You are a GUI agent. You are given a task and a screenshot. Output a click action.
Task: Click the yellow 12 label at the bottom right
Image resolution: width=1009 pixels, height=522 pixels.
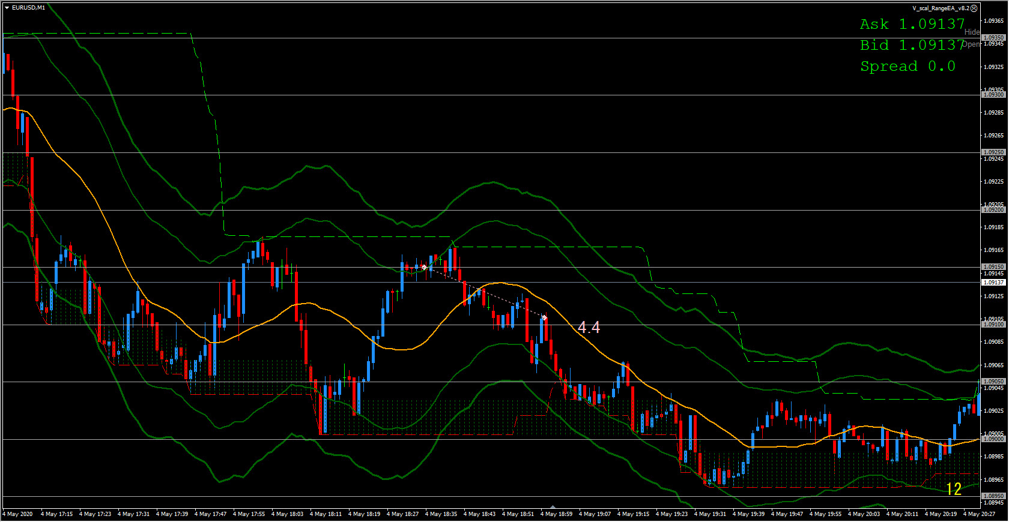pos(954,490)
